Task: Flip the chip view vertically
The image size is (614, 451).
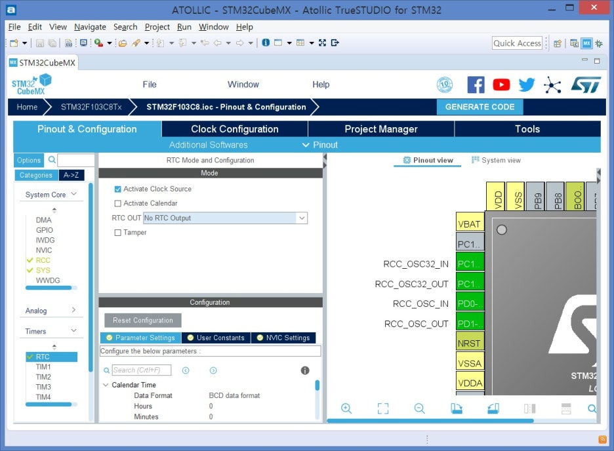Action: click(566, 408)
